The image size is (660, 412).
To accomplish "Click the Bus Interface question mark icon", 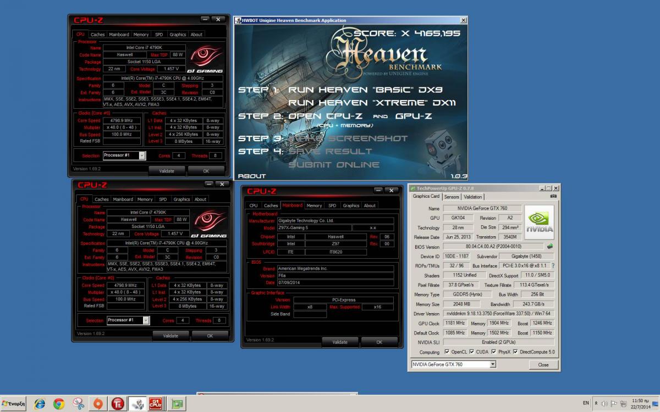I will click(x=553, y=266).
